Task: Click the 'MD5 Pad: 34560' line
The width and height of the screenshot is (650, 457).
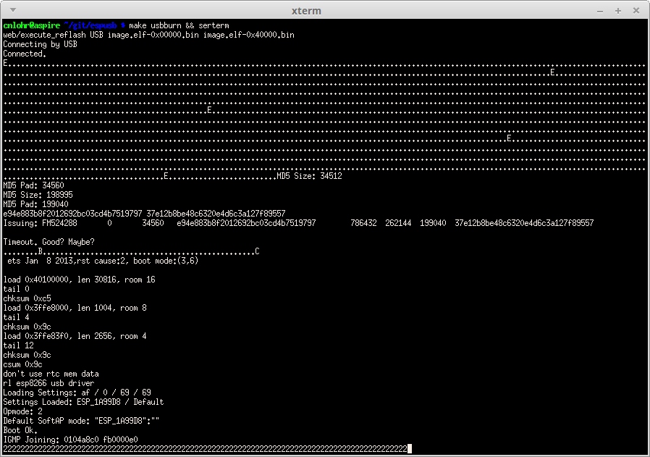Action: tap(33, 185)
